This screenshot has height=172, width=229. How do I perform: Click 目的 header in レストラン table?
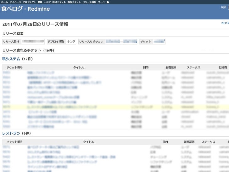[x=165, y=142]
